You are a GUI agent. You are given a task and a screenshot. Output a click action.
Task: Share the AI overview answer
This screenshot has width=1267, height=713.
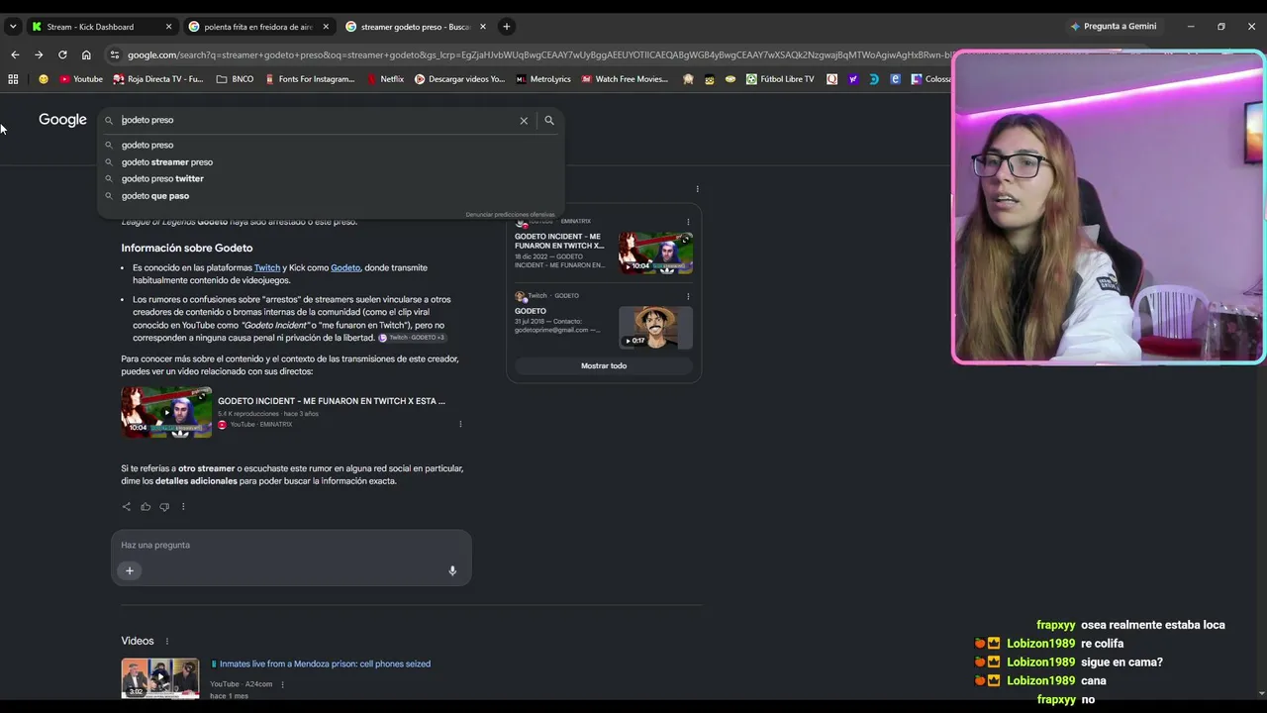click(x=126, y=507)
